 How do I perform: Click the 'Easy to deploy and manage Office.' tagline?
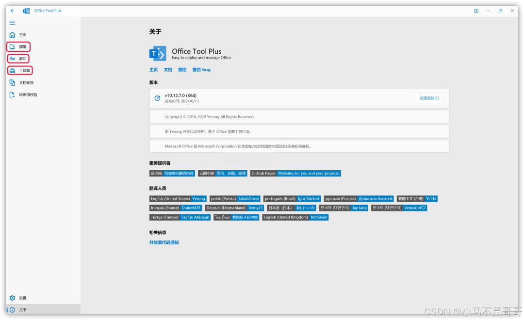202,58
